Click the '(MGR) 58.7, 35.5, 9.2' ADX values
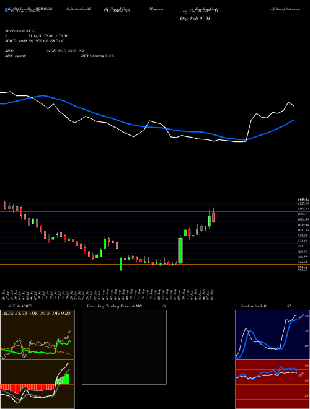Viewport: 310px width, 409px height. coord(64,51)
